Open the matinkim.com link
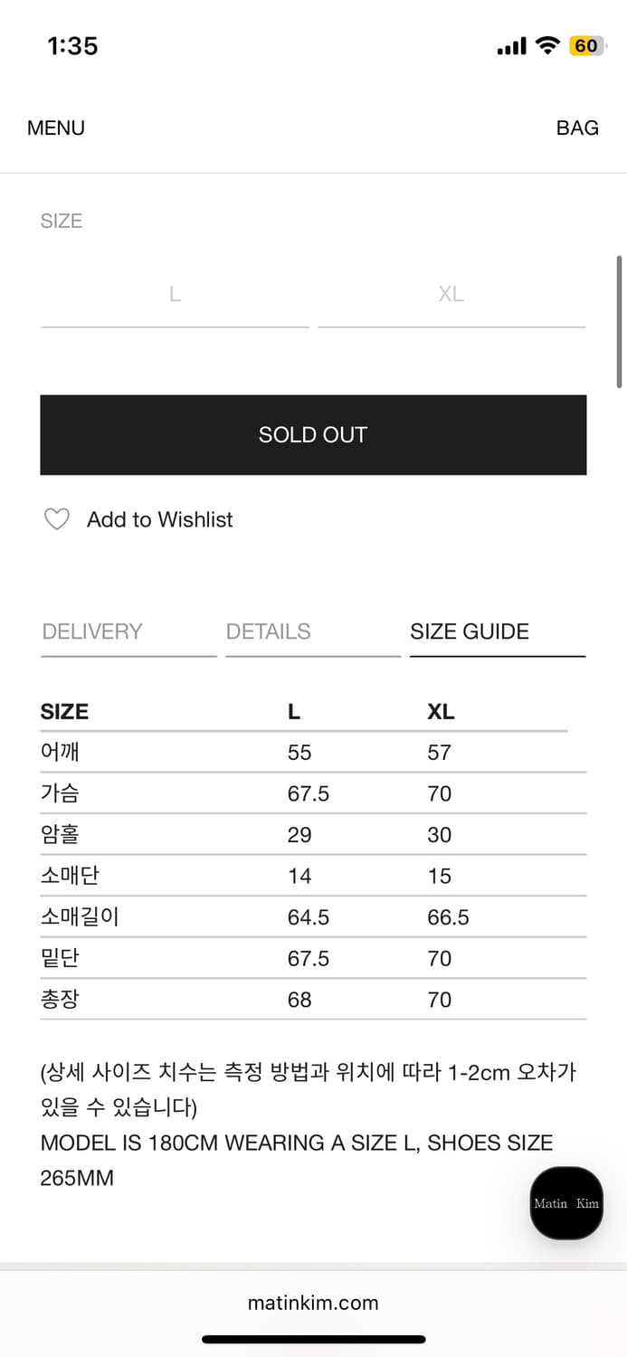Image resolution: width=627 pixels, height=1357 pixels. 313,1303
